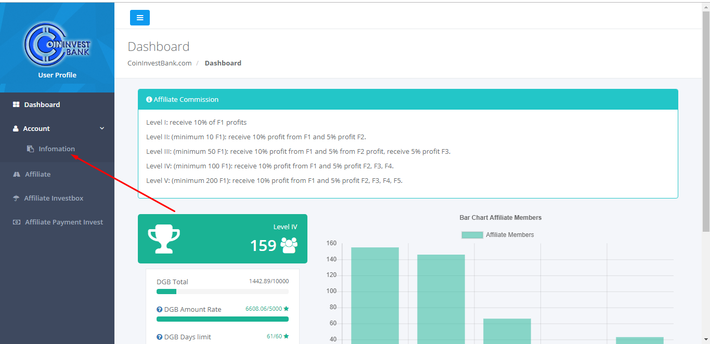Image resolution: width=710 pixels, height=344 pixels.
Task: Click the Affiliate Investbox umbrella icon
Action: [16, 198]
